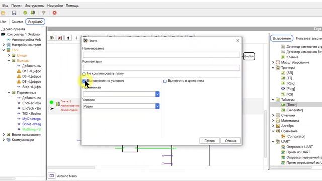
Task: Click the green compile check icon
Action: point(25,13)
